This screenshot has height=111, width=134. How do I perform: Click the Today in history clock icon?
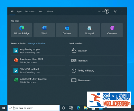(74, 71)
